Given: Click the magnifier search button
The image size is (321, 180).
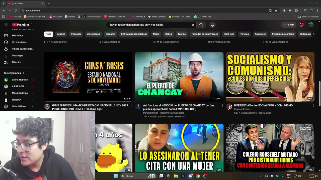Looking at the screenshot, I should point(201,25).
